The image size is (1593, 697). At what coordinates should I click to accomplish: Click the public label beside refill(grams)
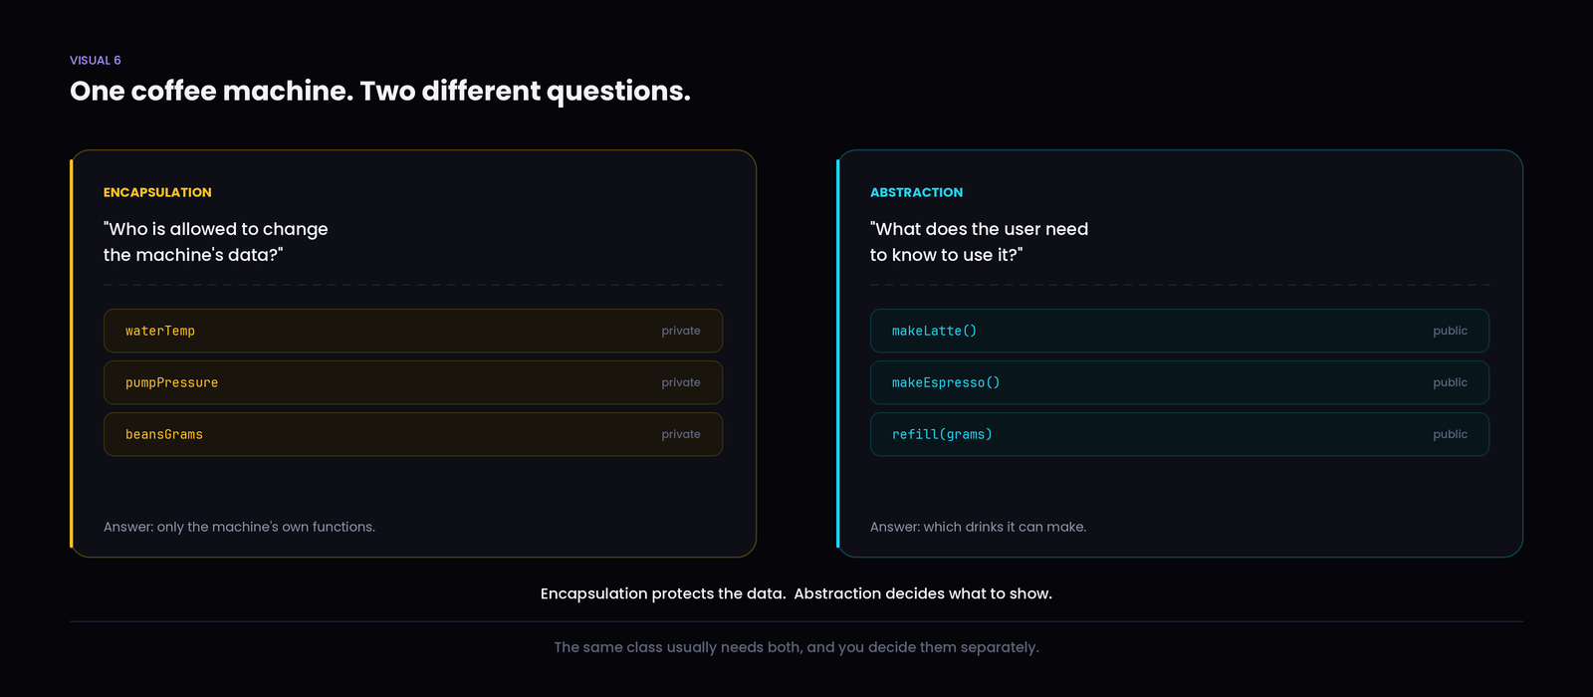[x=1450, y=434]
